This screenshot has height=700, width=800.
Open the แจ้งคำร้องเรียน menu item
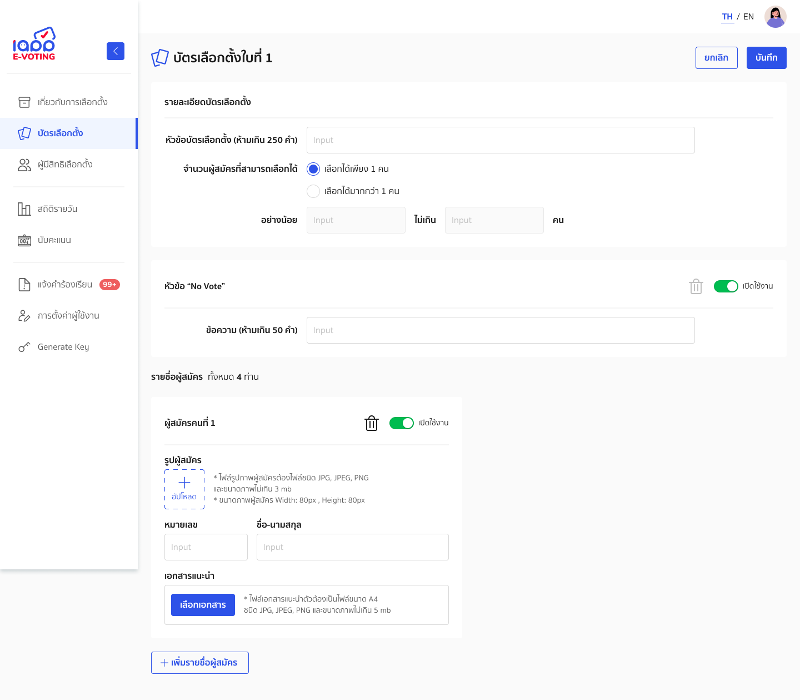click(x=69, y=285)
